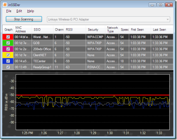Uncheck graph checkbox for ClientNET network
177x140 pixels.
click(x=8, y=55)
